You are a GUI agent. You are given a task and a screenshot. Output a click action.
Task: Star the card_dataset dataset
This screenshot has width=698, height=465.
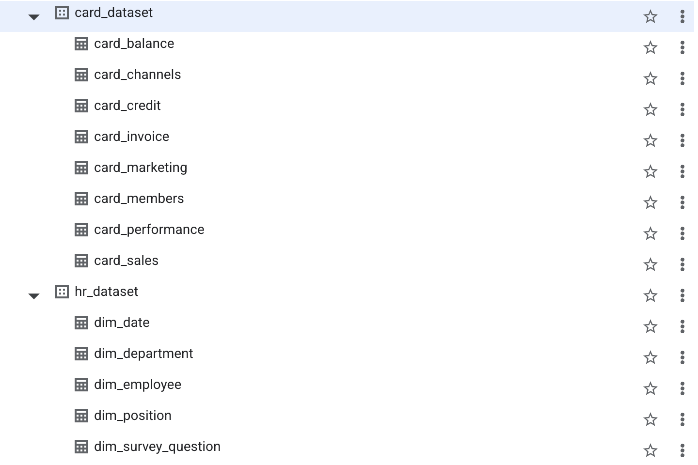tap(650, 16)
